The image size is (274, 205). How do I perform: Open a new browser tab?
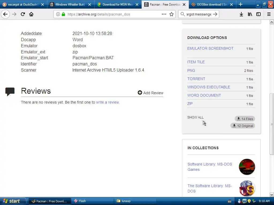(x=241, y=4)
